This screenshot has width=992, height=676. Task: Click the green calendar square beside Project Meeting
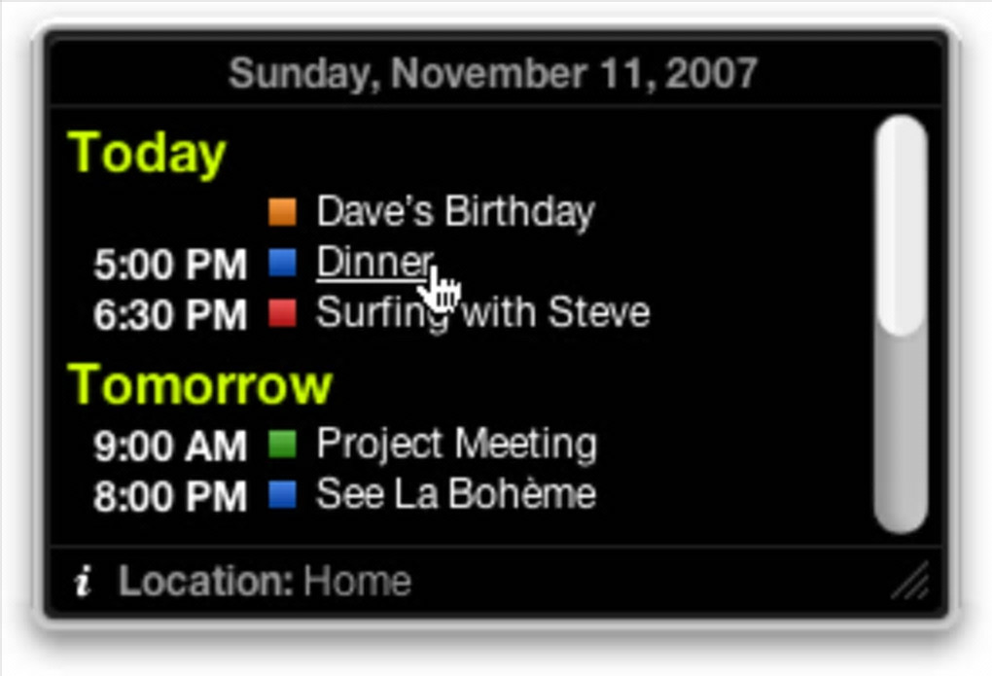tap(282, 445)
